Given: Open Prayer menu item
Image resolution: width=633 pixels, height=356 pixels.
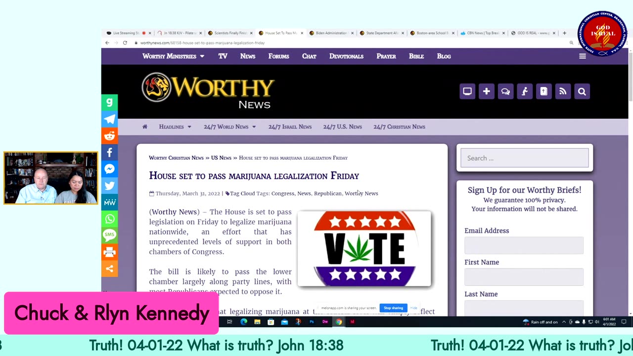Looking at the screenshot, I should (386, 56).
